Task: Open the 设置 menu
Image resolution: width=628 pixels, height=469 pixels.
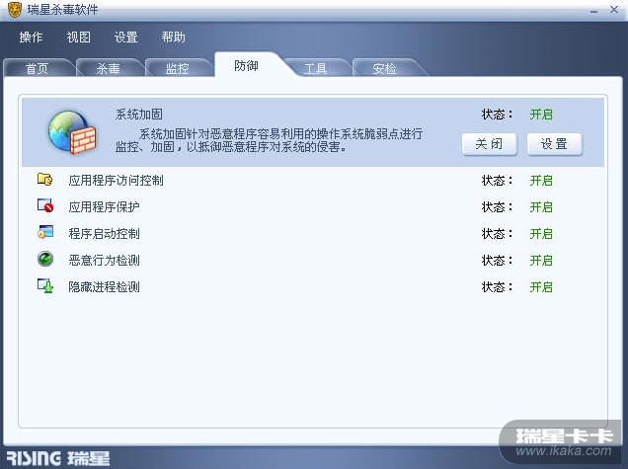Action: click(x=125, y=38)
